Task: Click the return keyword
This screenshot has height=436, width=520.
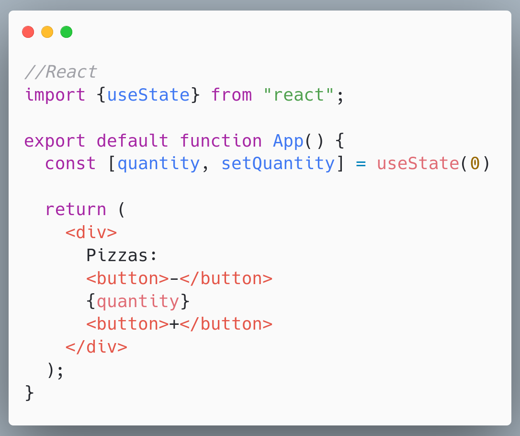Action: (76, 209)
